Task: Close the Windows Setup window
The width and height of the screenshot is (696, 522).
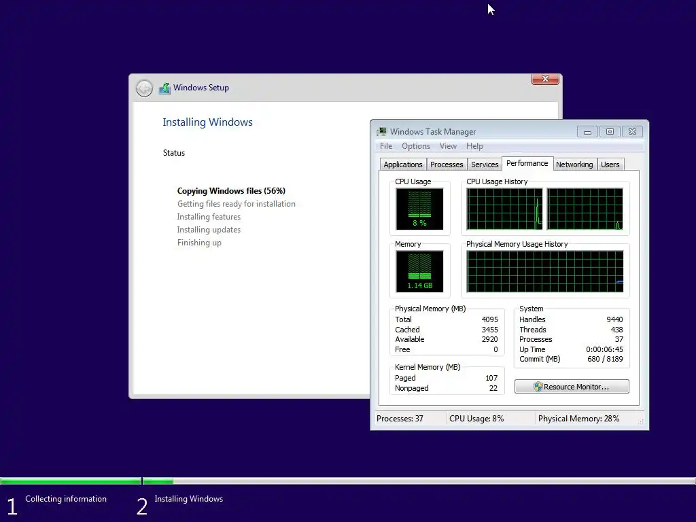Action: coord(545,79)
